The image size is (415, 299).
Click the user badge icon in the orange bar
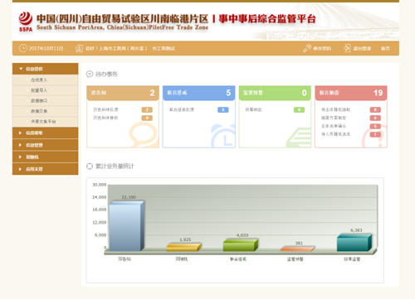point(79,48)
